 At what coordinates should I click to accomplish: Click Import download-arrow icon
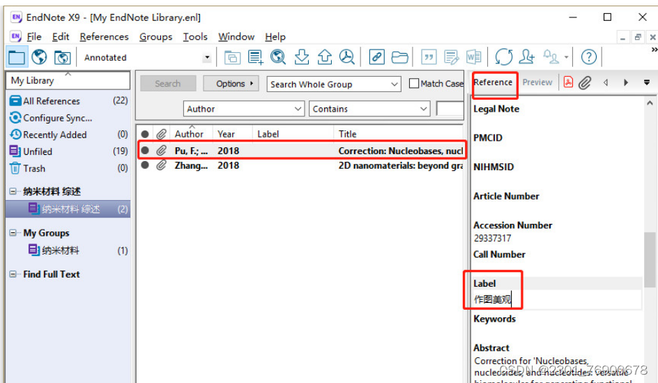302,57
